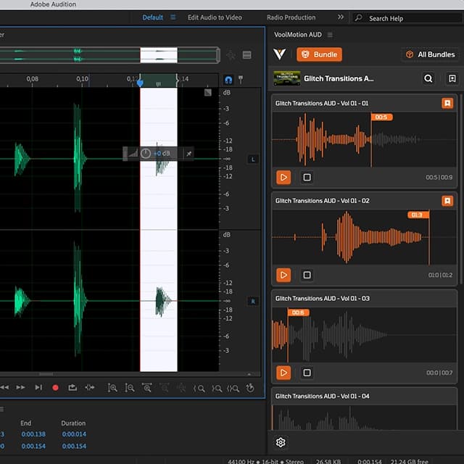Move playhead to next marker
Image resolution: width=464 pixels, height=464 pixels.
pos(38,387)
